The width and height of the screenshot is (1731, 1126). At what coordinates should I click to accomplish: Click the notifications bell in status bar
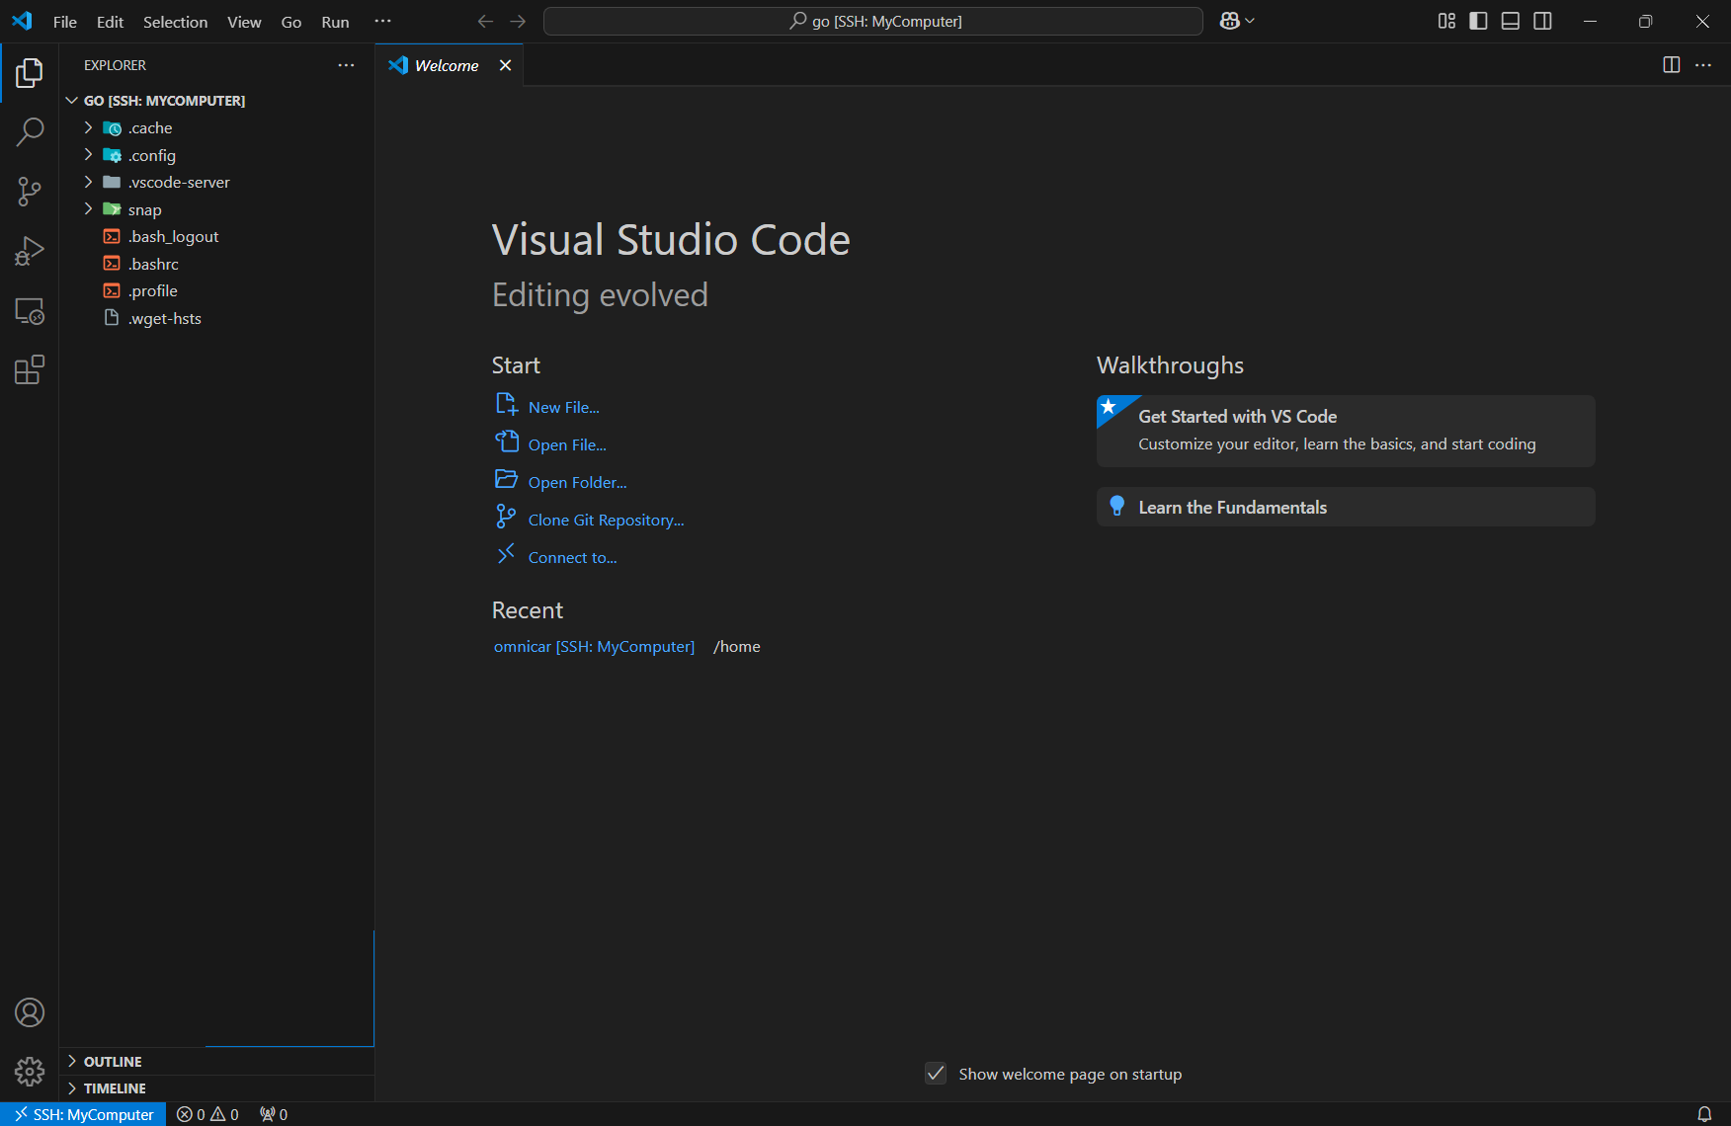(x=1704, y=1114)
